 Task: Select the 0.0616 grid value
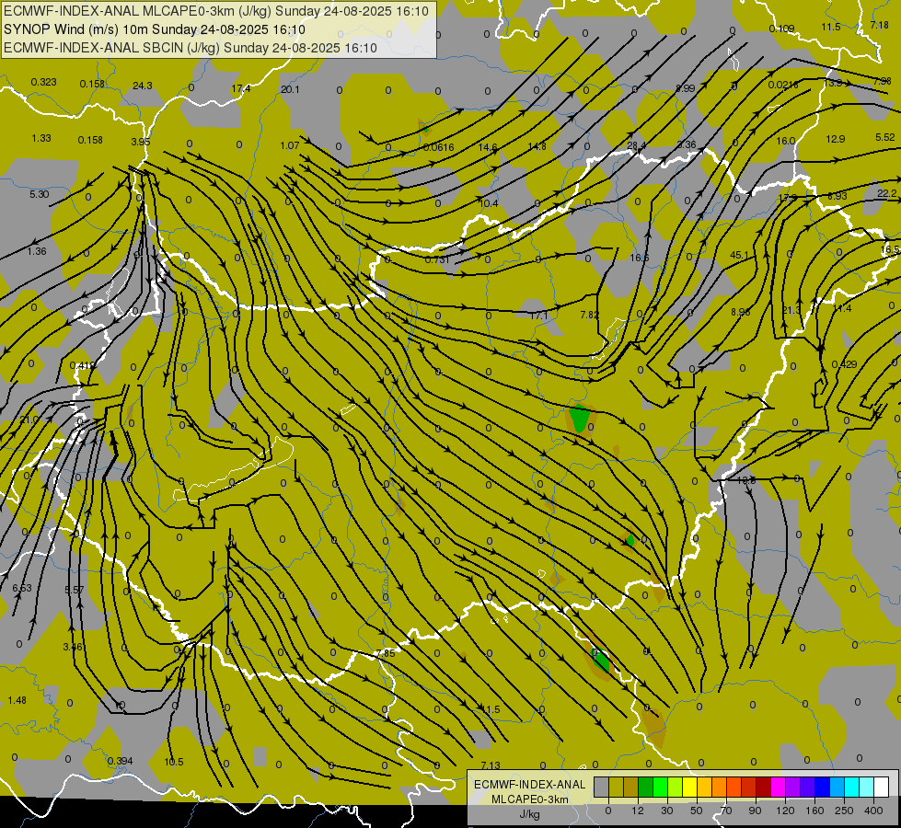click(438, 148)
